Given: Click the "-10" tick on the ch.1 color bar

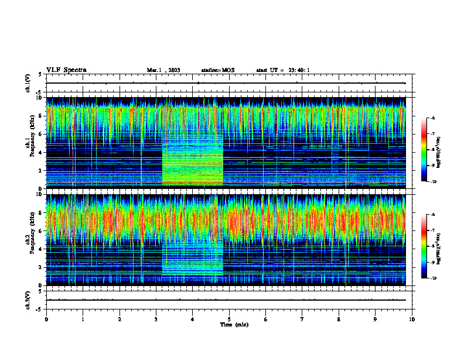Looking at the screenshot, I should [433, 181].
